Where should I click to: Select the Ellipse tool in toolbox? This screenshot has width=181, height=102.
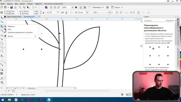click(2, 47)
